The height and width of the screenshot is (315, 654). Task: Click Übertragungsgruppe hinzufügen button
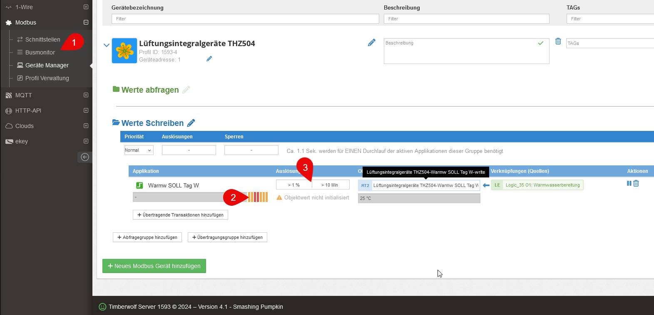click(x=227, y=237)
